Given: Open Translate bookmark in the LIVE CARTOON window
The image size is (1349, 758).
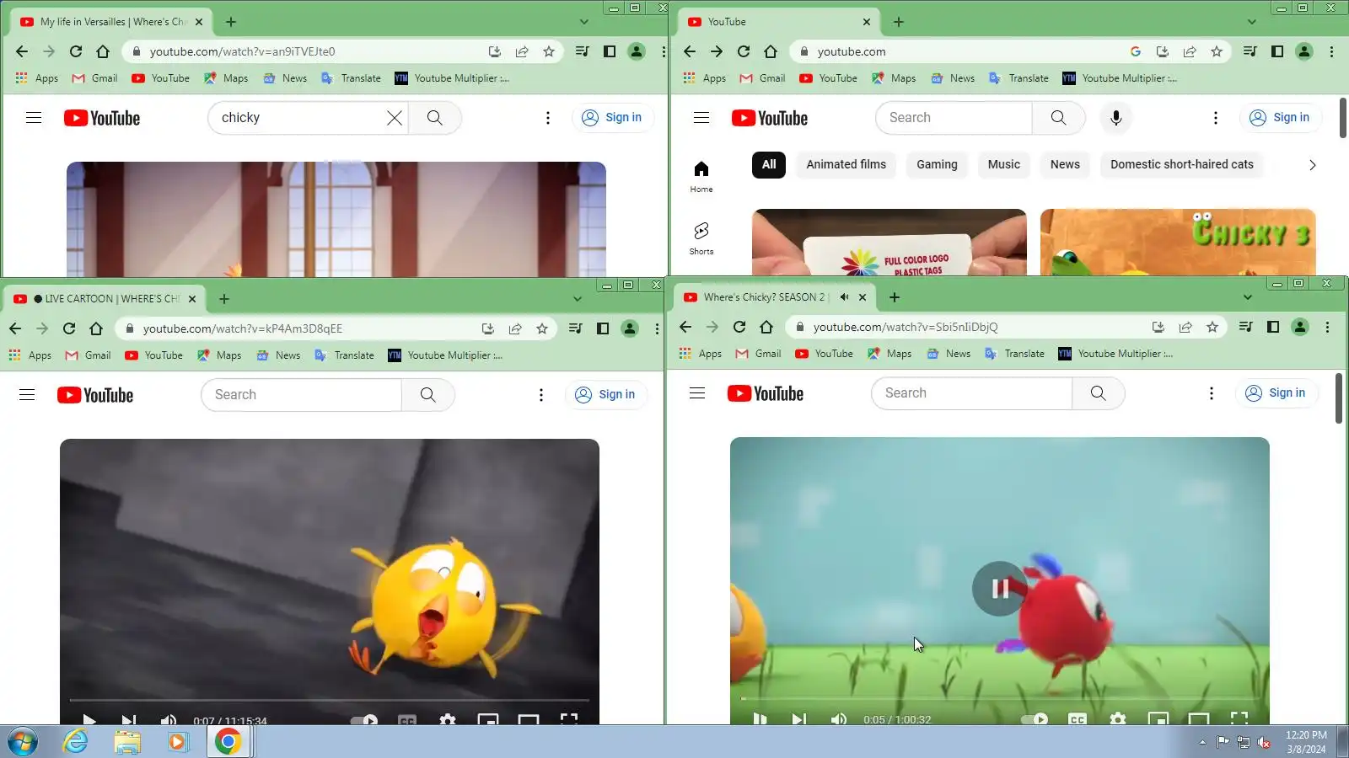Looking at the screenshot, I should click(344, 355).
